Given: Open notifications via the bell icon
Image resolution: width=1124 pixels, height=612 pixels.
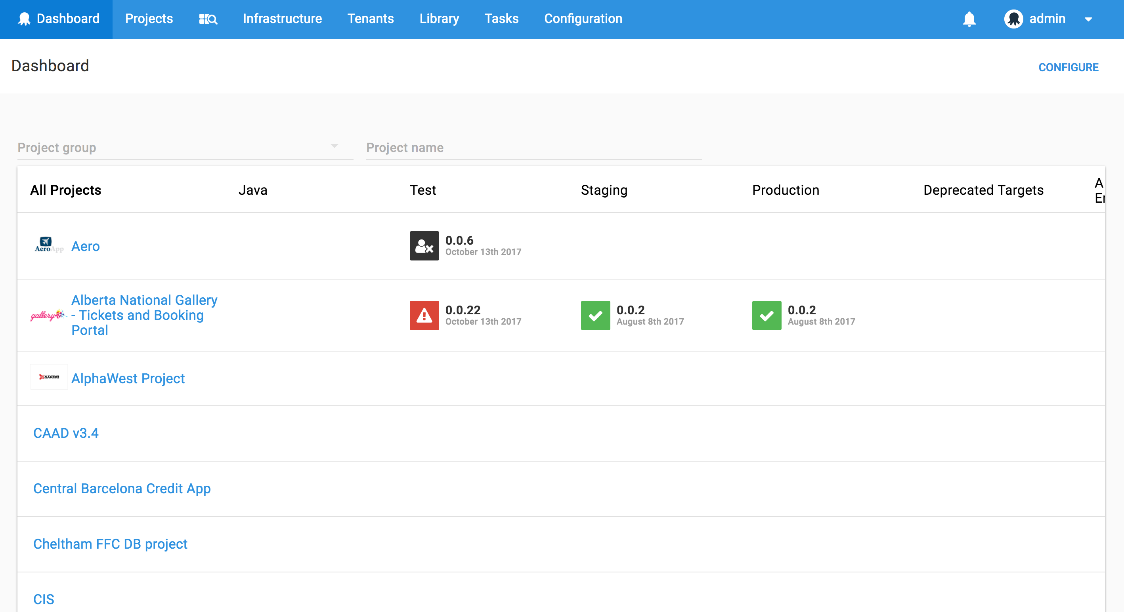Looking at the screenshot, I should pos(969,19).
